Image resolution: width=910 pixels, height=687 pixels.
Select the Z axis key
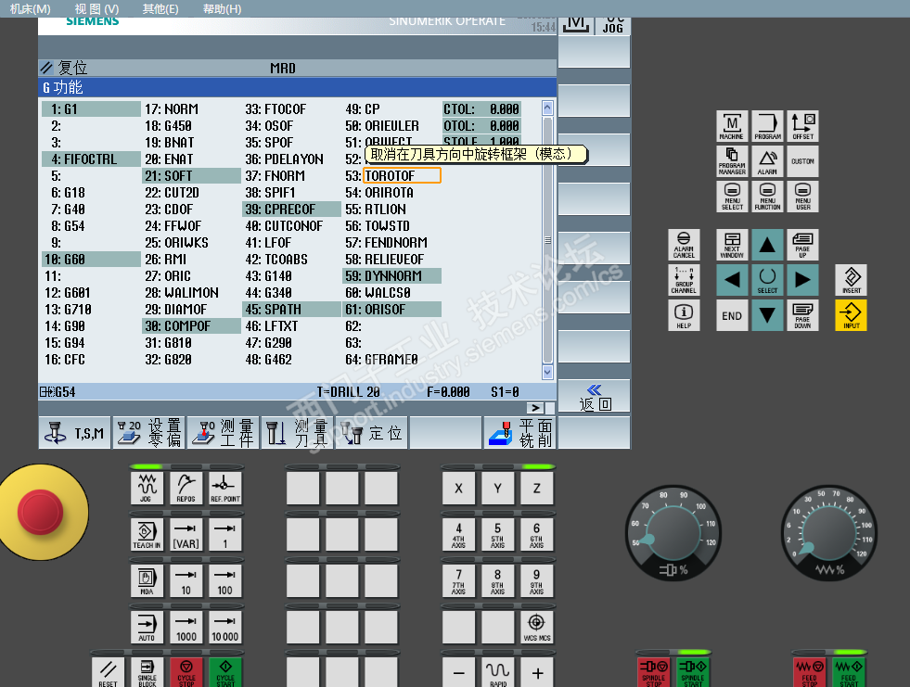(x=537, y=488)
